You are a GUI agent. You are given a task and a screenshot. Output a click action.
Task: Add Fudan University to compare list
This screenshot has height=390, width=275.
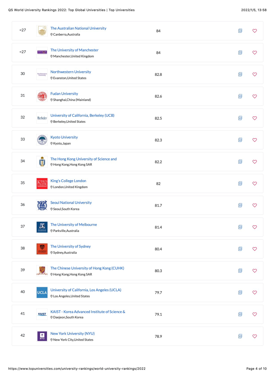(x=240, y=96)
